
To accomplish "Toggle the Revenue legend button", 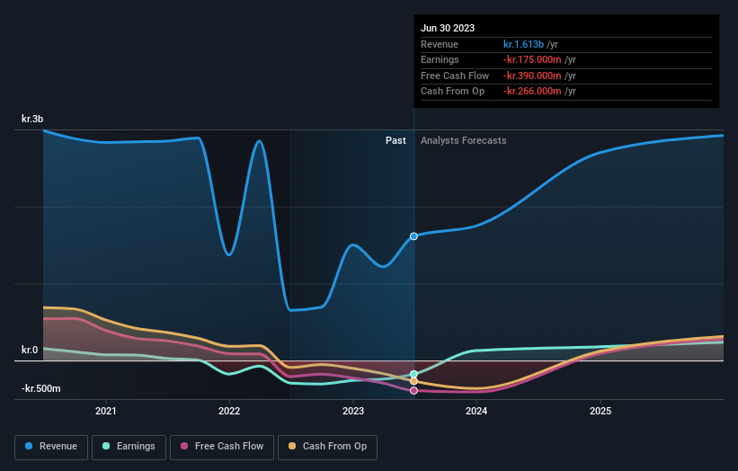I will (51, 447).
